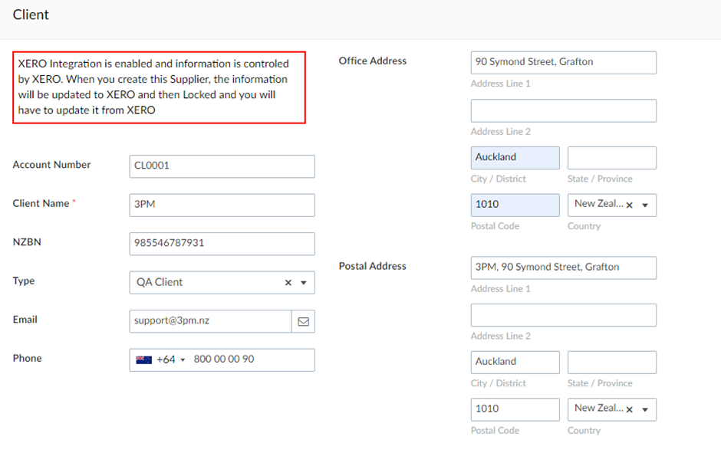This screenshot has height=453, width=721.
Task: Click empty Office Address Line 2 field
Action: (x=563, y=110)
